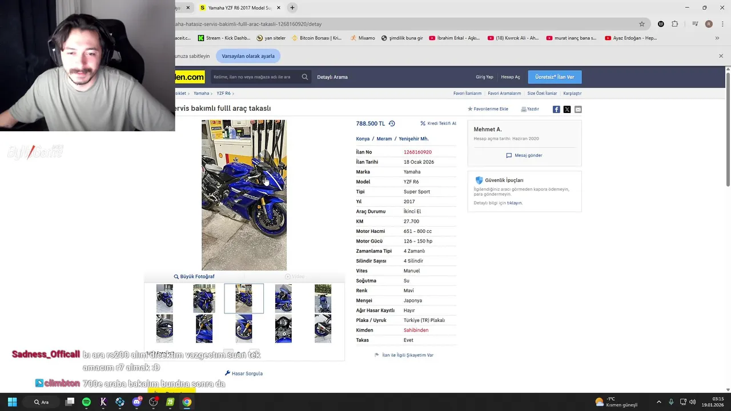Viewport: 731px width, 411px height.
Task: Click Ücretsiz İlan Ver button
Action: pyautogui.click(x=555, y=77)
